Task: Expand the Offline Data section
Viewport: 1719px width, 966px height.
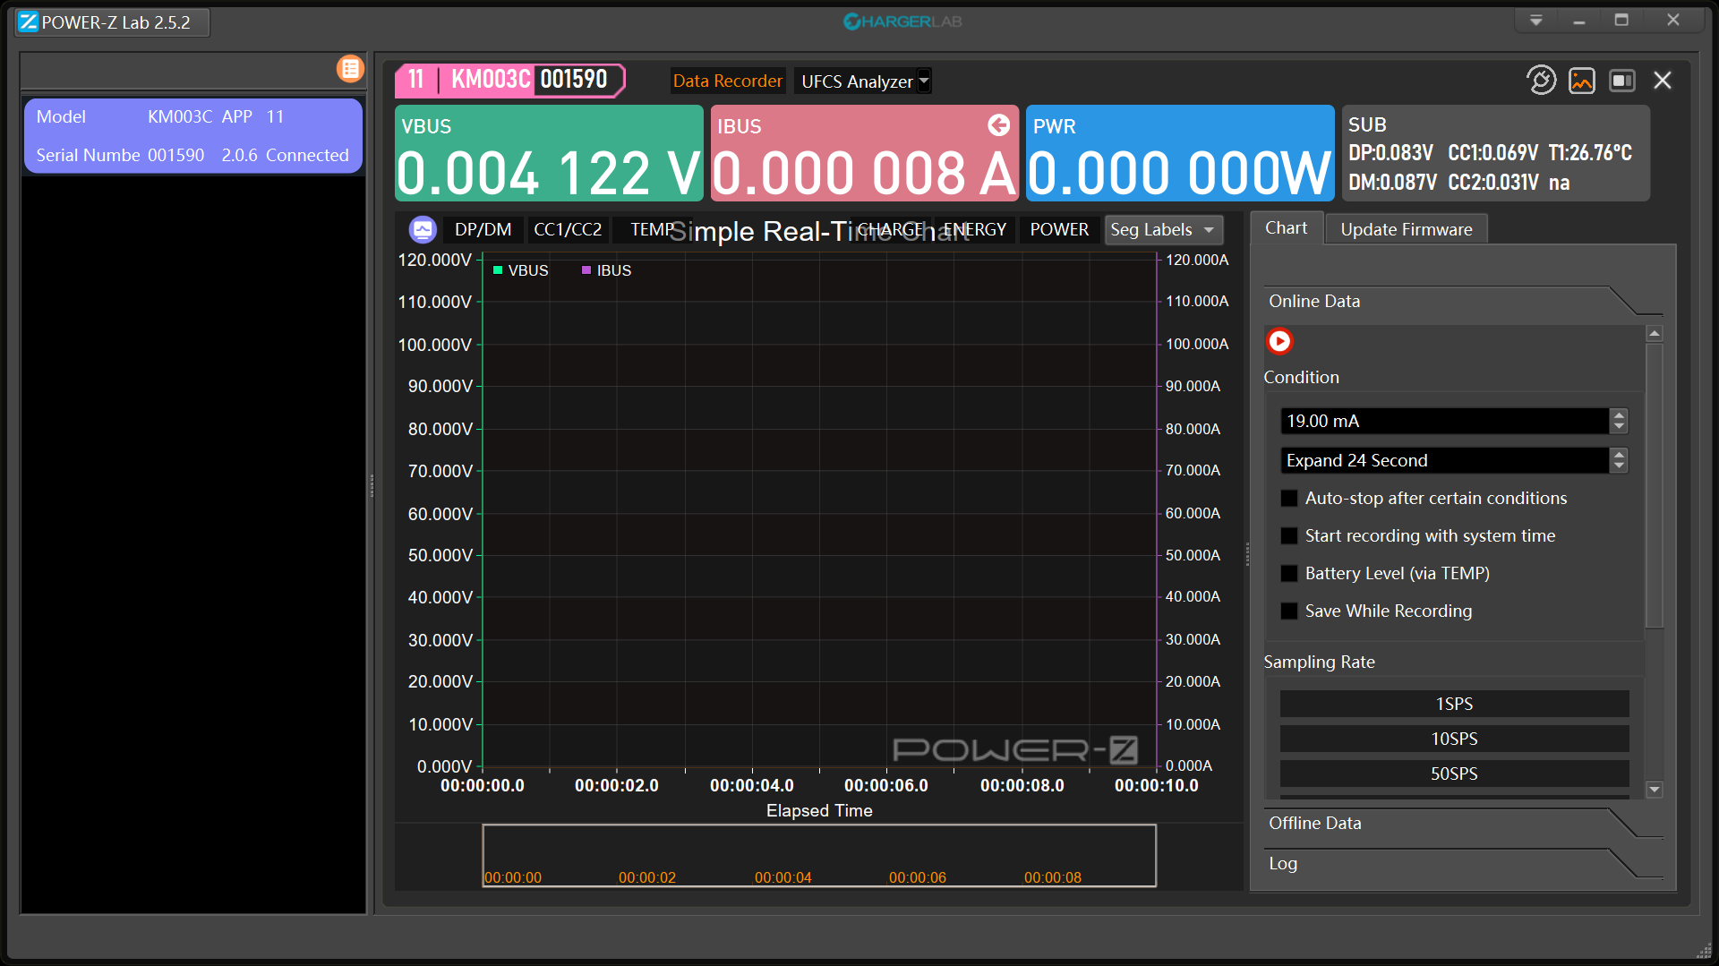Action: [x=1464, y=824]
